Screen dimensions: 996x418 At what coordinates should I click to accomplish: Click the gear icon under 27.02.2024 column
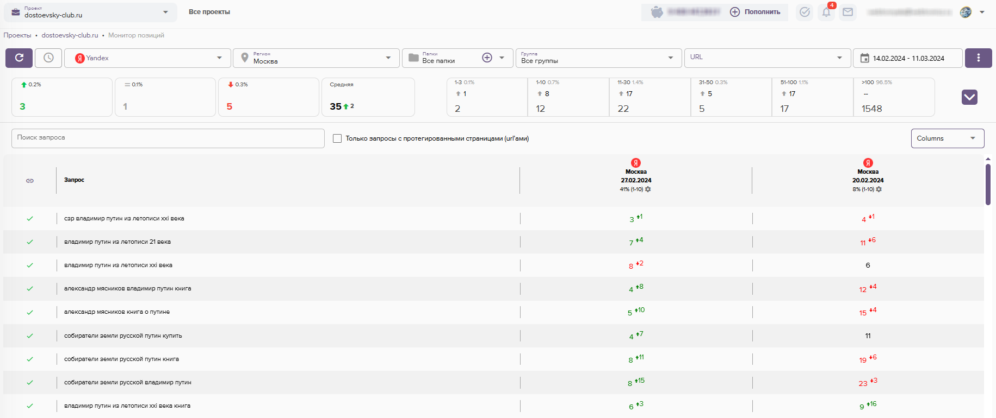point(648,189)
